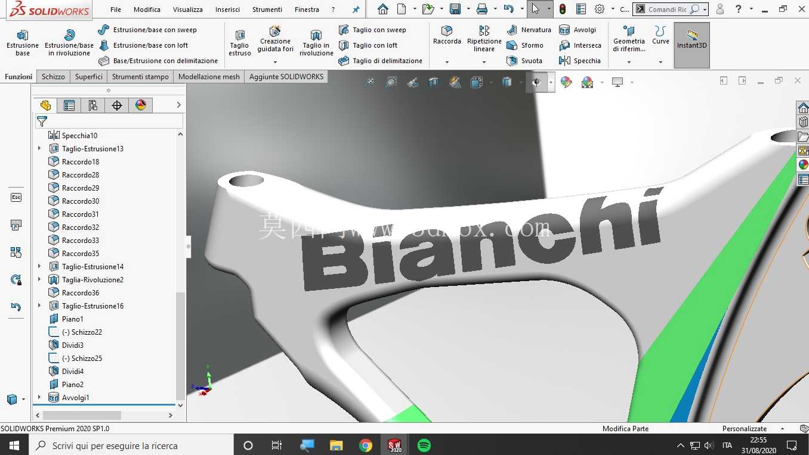
Task: Click the Nervatura rib tool
Action: [529, 30]
